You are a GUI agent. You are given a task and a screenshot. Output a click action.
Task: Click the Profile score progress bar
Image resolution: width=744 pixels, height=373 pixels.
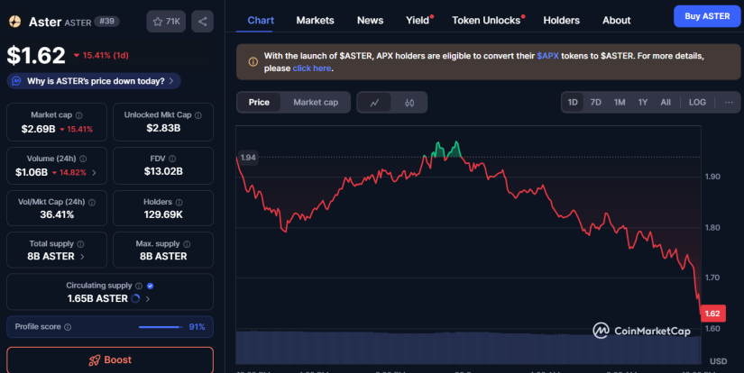pyautogui.click(x=161, y=327)
